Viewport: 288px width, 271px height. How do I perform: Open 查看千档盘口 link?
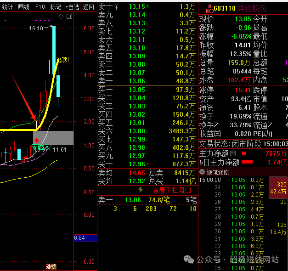pyautogui.click(x=172, y=190)
